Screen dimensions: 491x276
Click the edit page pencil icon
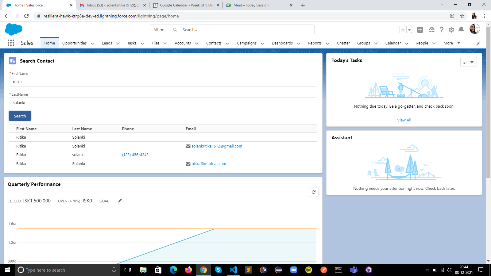tap(478, 43)
